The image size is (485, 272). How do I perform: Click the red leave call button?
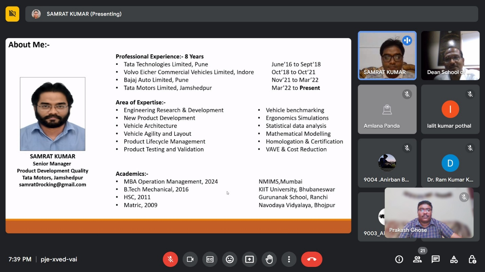tap(311, 259)
